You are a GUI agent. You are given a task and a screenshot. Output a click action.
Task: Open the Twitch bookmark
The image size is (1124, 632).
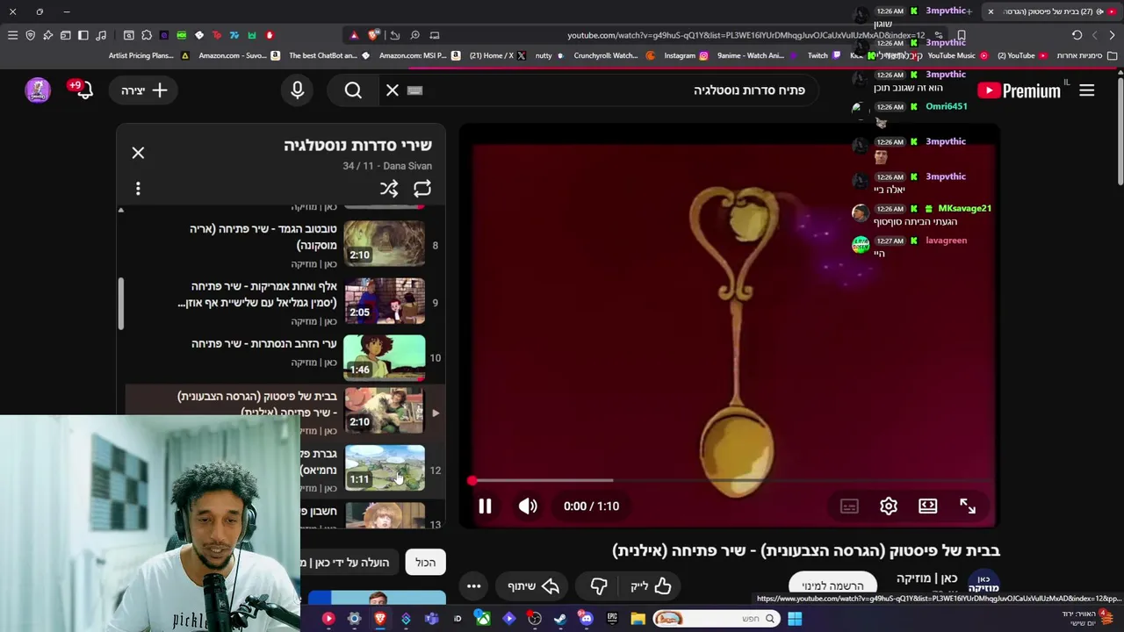pos(824,55)
